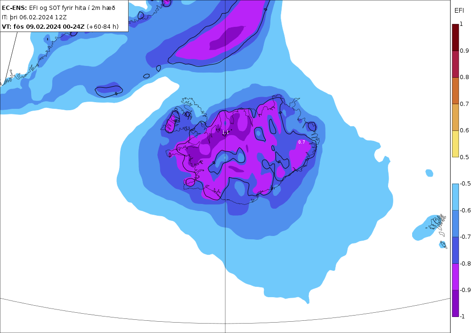Click the yellow 0.5 to 0.6 legend swatch
Screen dimensions: 471x333
455,144
